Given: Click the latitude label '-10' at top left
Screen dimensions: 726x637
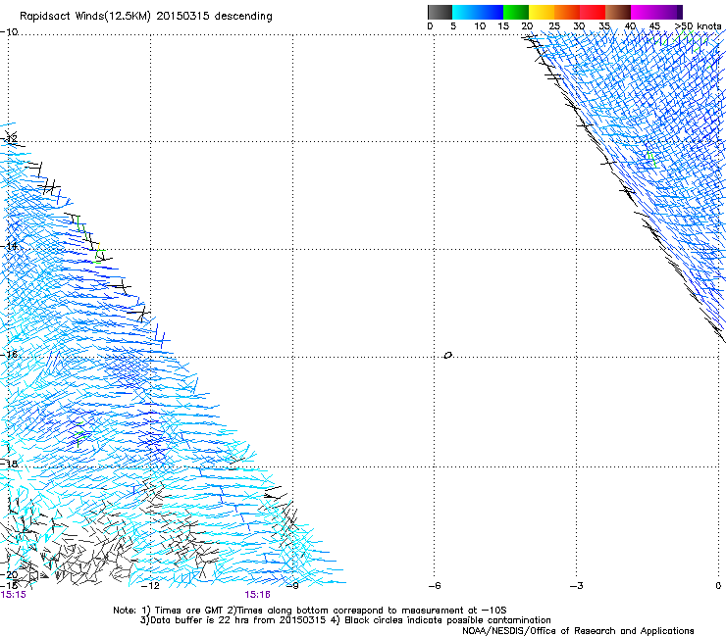Looking at the screenshot, I should tap(9, 32).
